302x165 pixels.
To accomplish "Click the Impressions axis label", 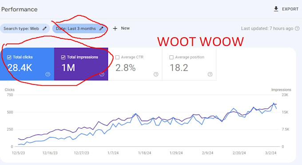I will pos(281,90).
